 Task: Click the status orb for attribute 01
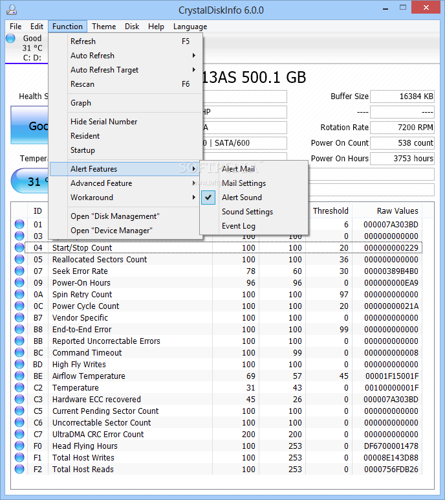point(19,224)
